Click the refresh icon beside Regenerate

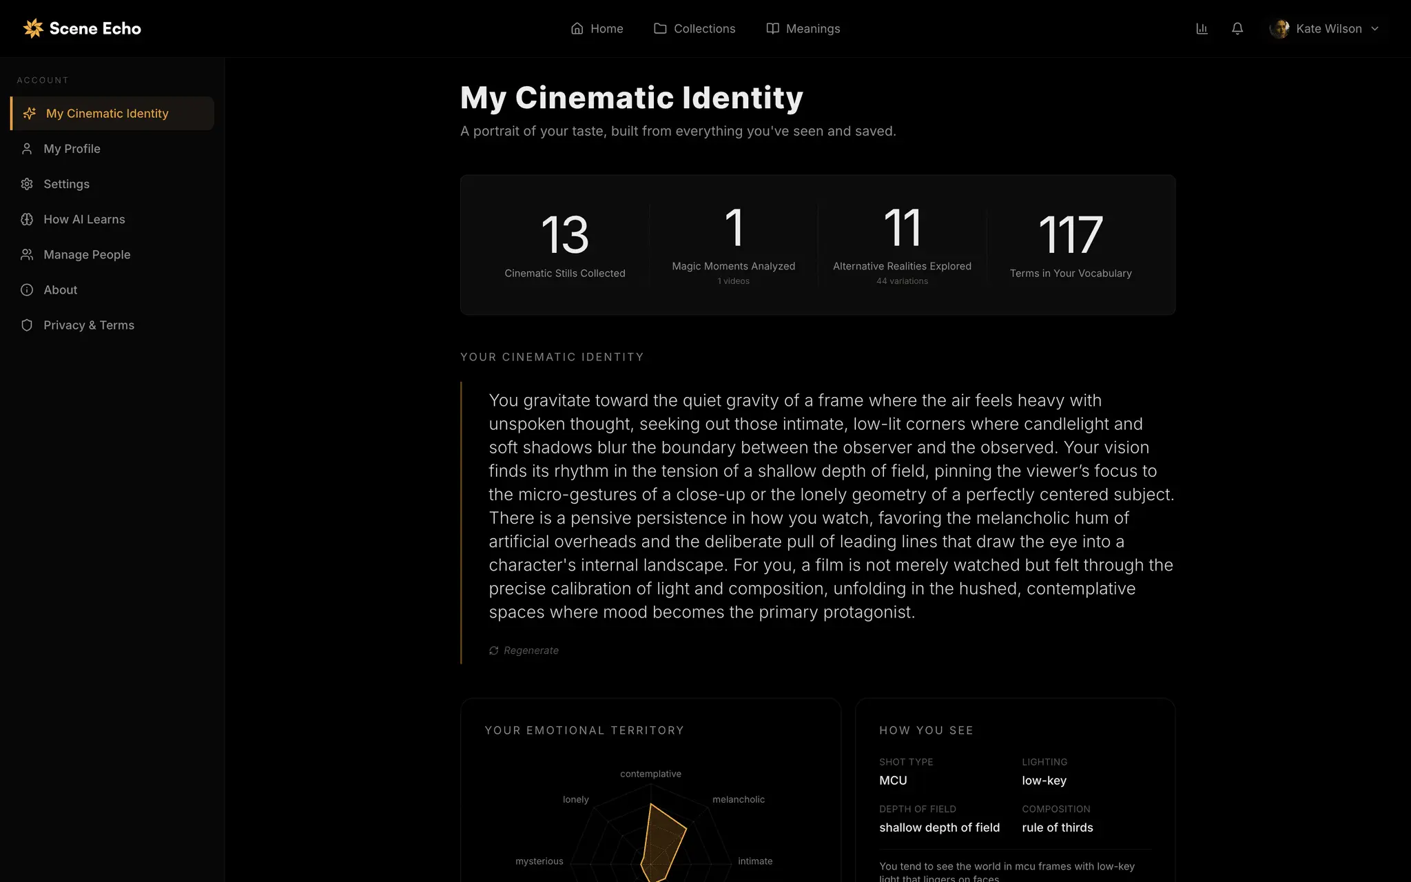coord(494,650)
